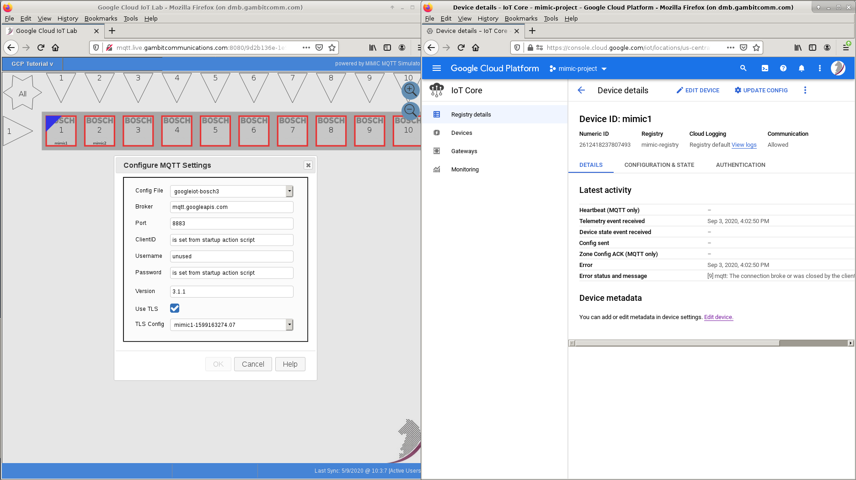
Task: Open Library icon in right Firefox toolbar
Action: [x=798, y=48]
